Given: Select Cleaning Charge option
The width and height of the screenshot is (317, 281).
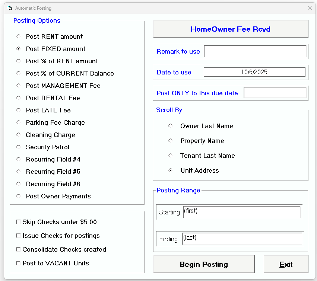Looking at the screenshot, I should point(18,135).
